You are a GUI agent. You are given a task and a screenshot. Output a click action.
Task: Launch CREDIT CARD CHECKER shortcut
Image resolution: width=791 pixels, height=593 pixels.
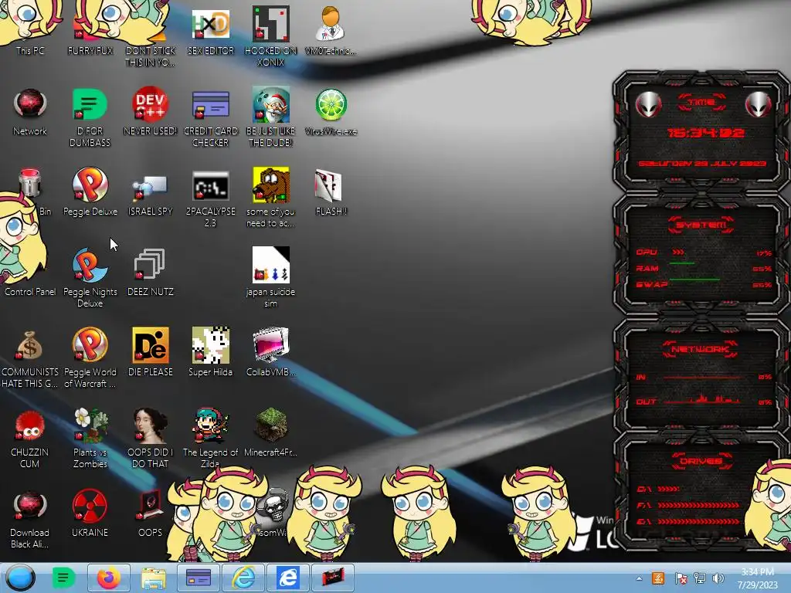[210, 117]
